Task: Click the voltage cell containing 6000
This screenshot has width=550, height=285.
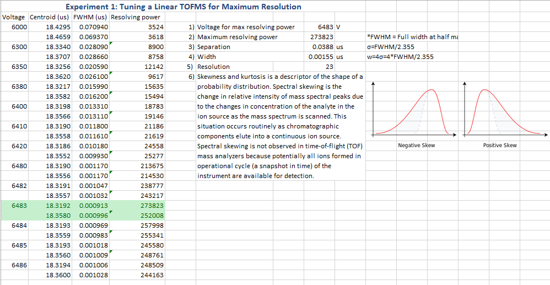Action: [19, 27]
